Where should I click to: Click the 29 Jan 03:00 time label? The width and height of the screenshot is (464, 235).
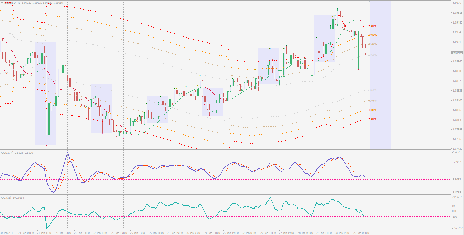pyautogui.click(x=361, y=233)
